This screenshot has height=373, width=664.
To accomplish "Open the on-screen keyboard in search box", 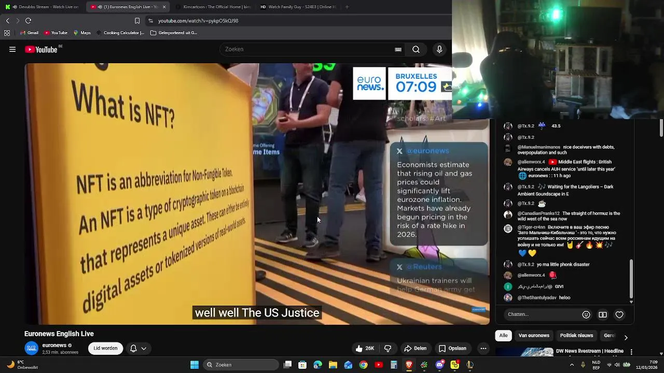I will pos(398,49).
